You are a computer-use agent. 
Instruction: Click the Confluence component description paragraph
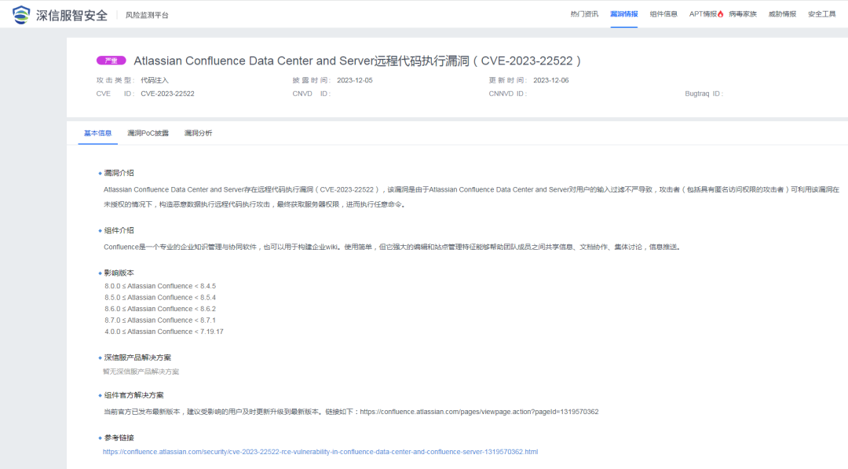[393, 247]
